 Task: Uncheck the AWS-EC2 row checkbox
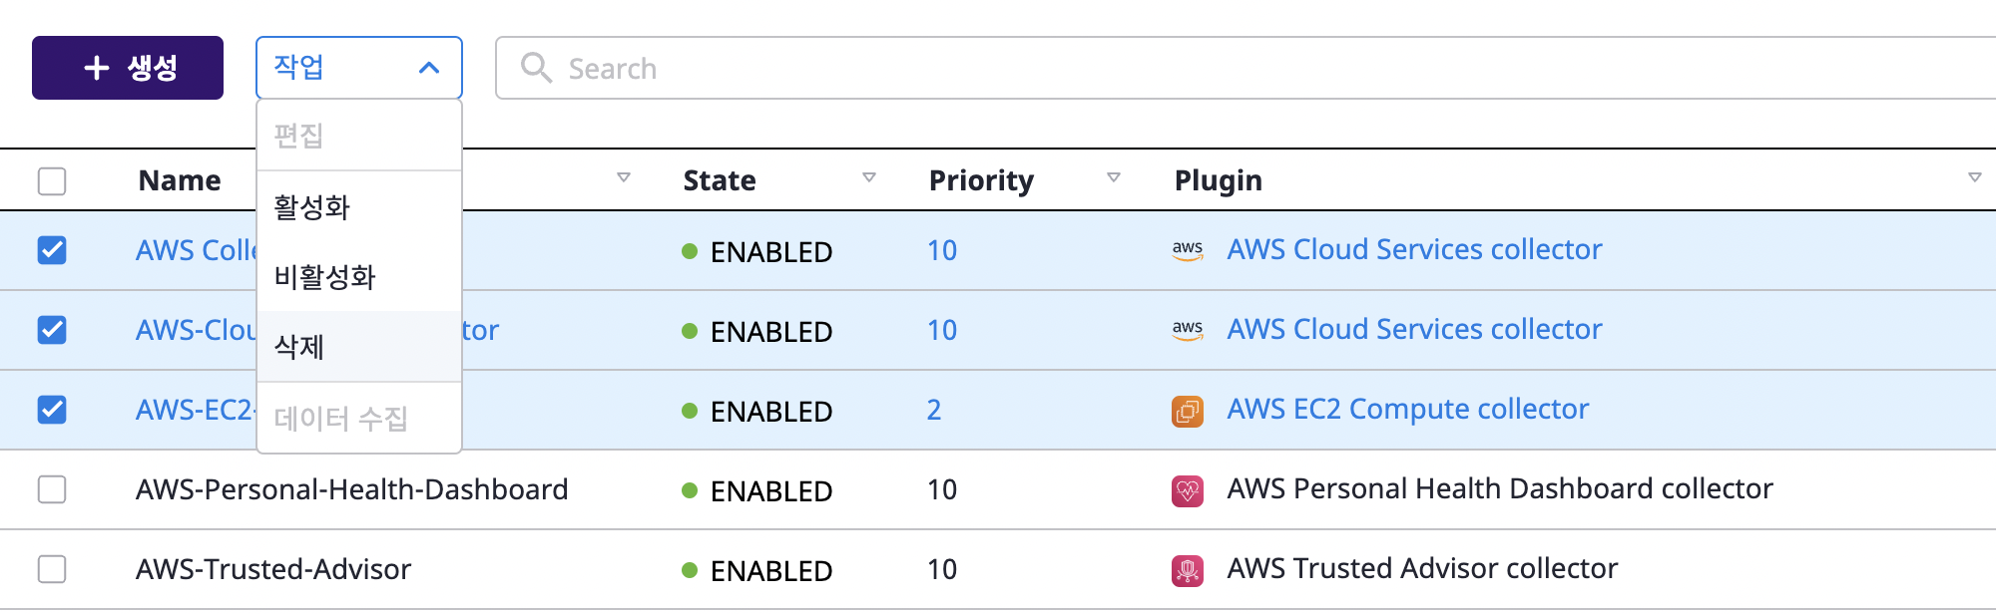coord(52,410)
